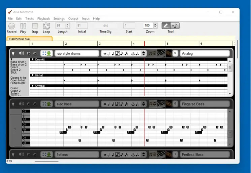Open the Settings menu
Viewport: 251px width, 173px height.
click(59, 18)
